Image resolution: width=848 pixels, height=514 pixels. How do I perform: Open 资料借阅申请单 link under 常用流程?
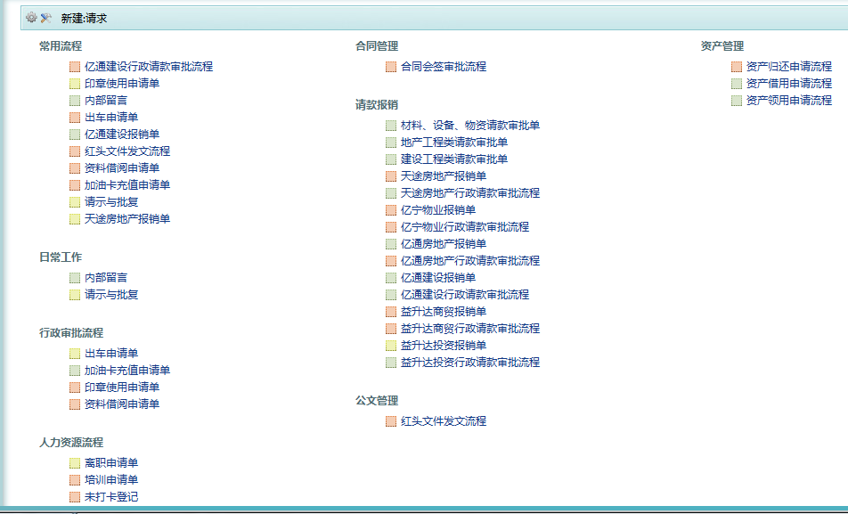coord(122,167)
